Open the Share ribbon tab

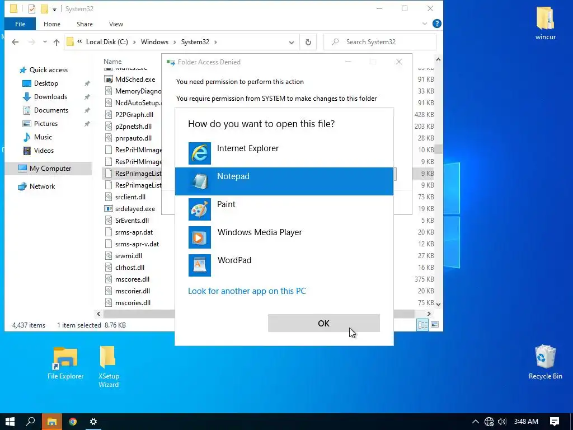84,24
